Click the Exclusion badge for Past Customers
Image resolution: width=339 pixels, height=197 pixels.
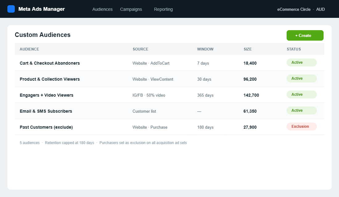click(302, 127)
